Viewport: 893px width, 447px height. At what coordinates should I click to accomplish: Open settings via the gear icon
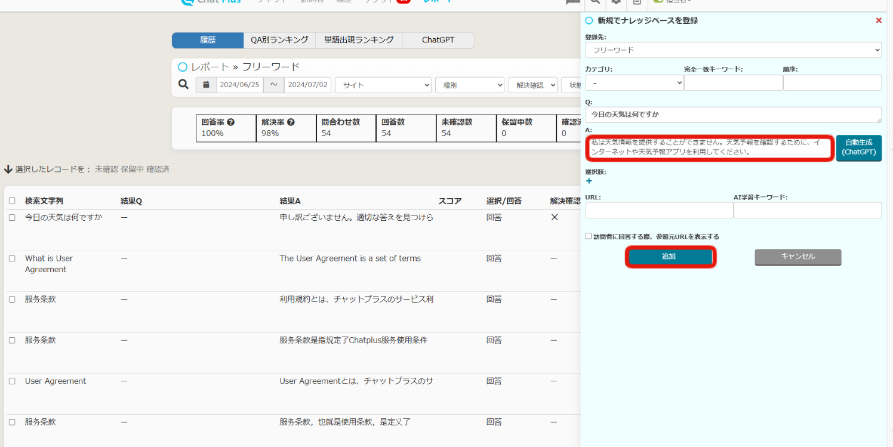point(616,2)
